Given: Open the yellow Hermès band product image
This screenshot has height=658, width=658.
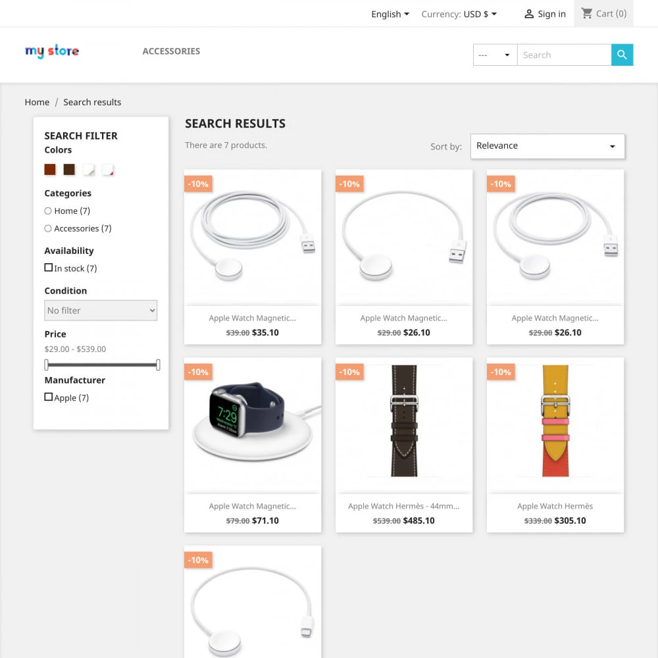Looking at the screenshot, I should [555, 426].
